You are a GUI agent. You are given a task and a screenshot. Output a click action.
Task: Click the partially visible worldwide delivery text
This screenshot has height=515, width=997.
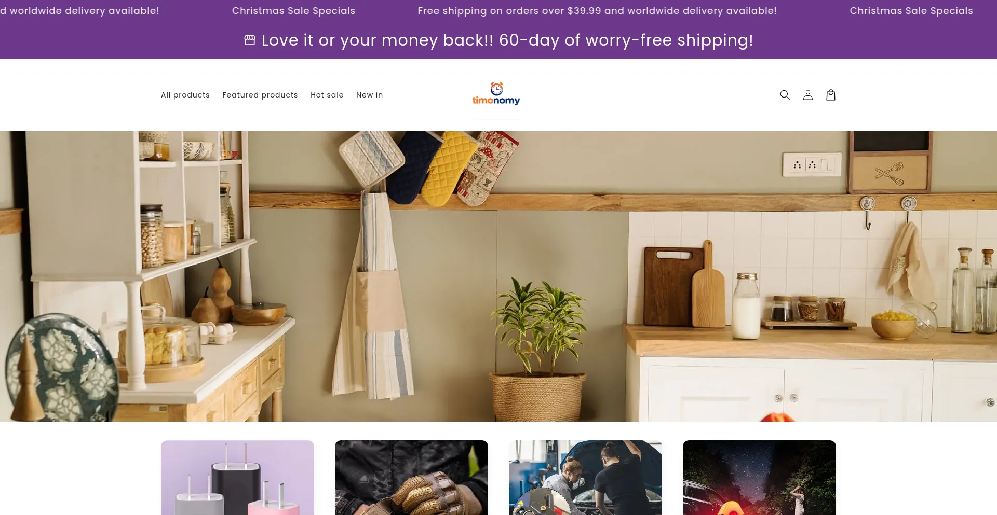(x=79, y=11)
